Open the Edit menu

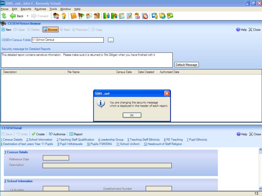click(x=15, y=9)
